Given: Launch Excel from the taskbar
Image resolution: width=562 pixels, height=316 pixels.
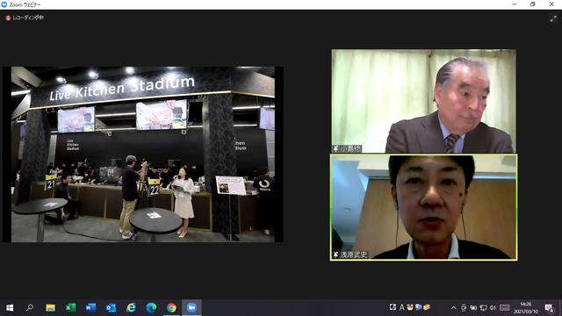Looking at the screenshot, I should tap(70, 308).
